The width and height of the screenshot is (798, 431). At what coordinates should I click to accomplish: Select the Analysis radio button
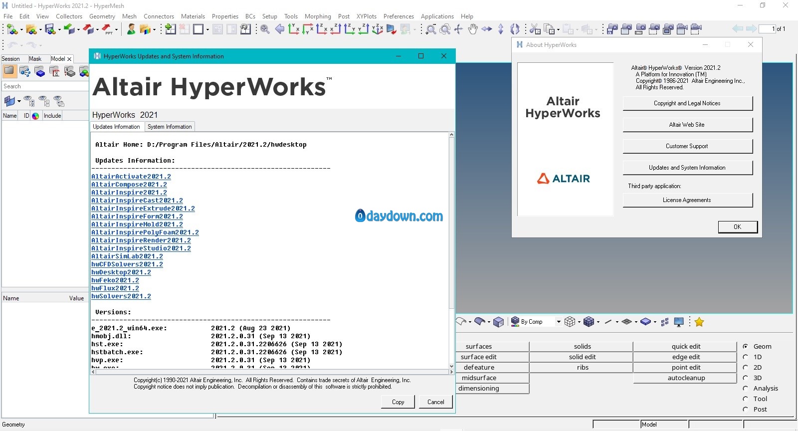tap(745, 388)
